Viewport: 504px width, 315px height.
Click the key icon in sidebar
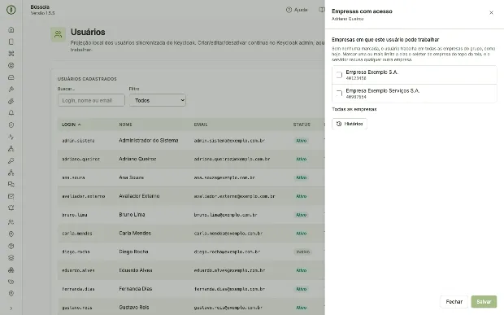[11, 160]
